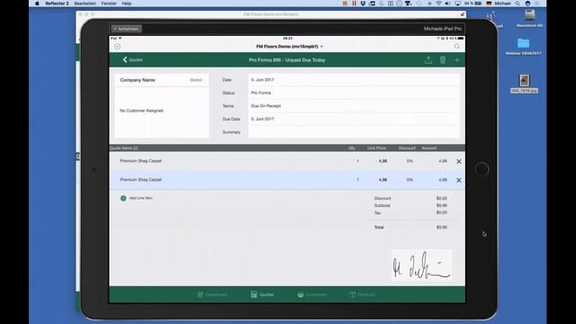Click the Michael user name in menu bar
Viewport: 576px width, 324px height.
click(502, 4)
